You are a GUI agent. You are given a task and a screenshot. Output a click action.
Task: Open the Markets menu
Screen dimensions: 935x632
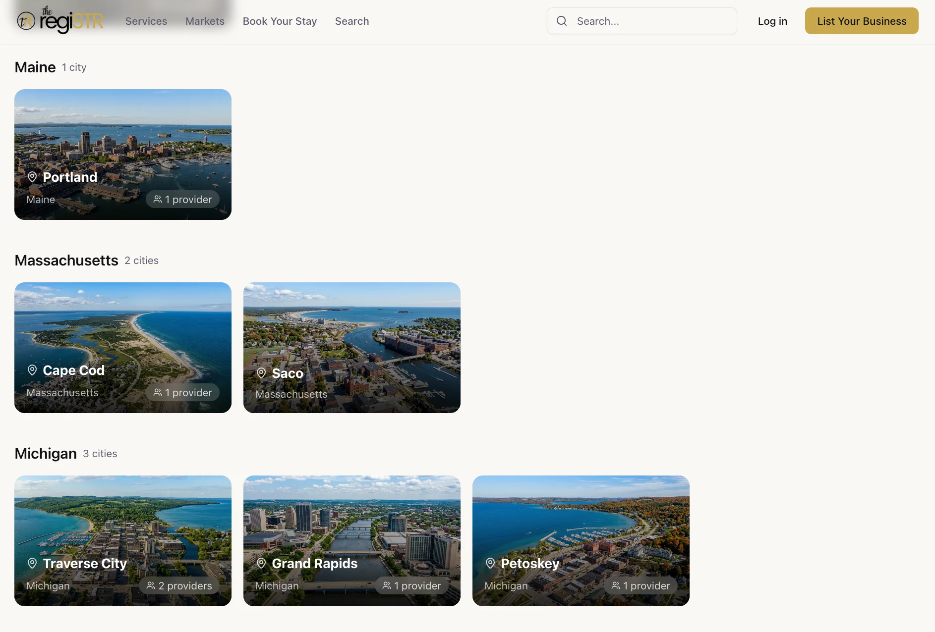pos(205,21)
